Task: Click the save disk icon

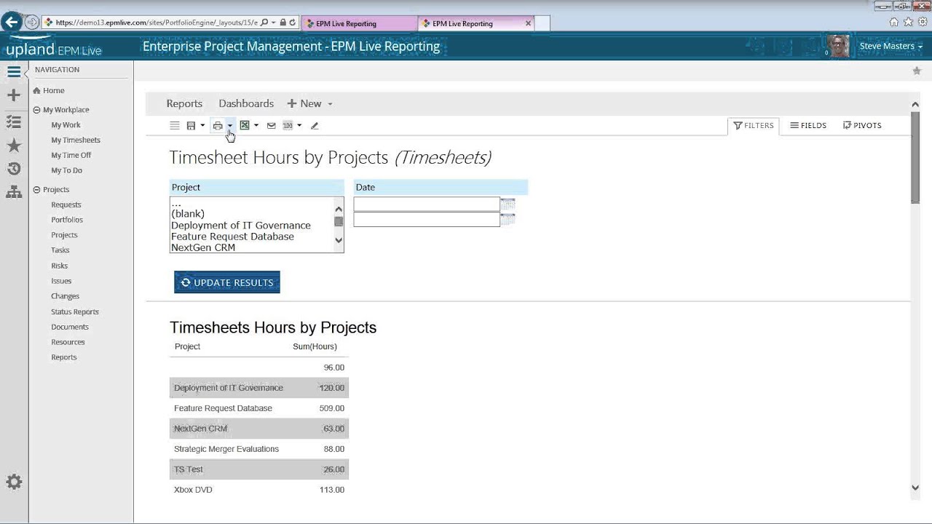Action: point(191,126)
